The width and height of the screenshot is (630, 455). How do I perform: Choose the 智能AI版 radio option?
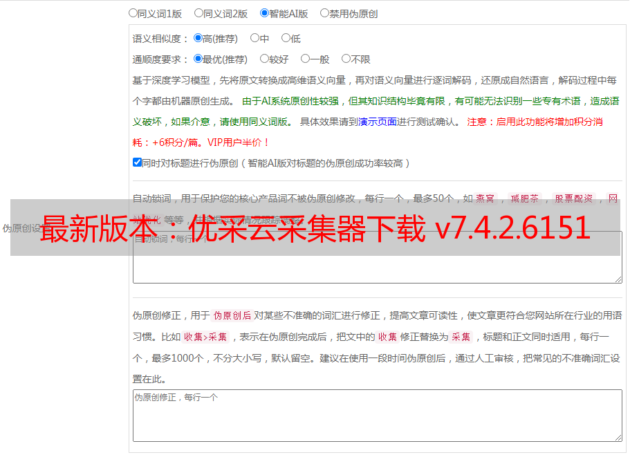264,13
